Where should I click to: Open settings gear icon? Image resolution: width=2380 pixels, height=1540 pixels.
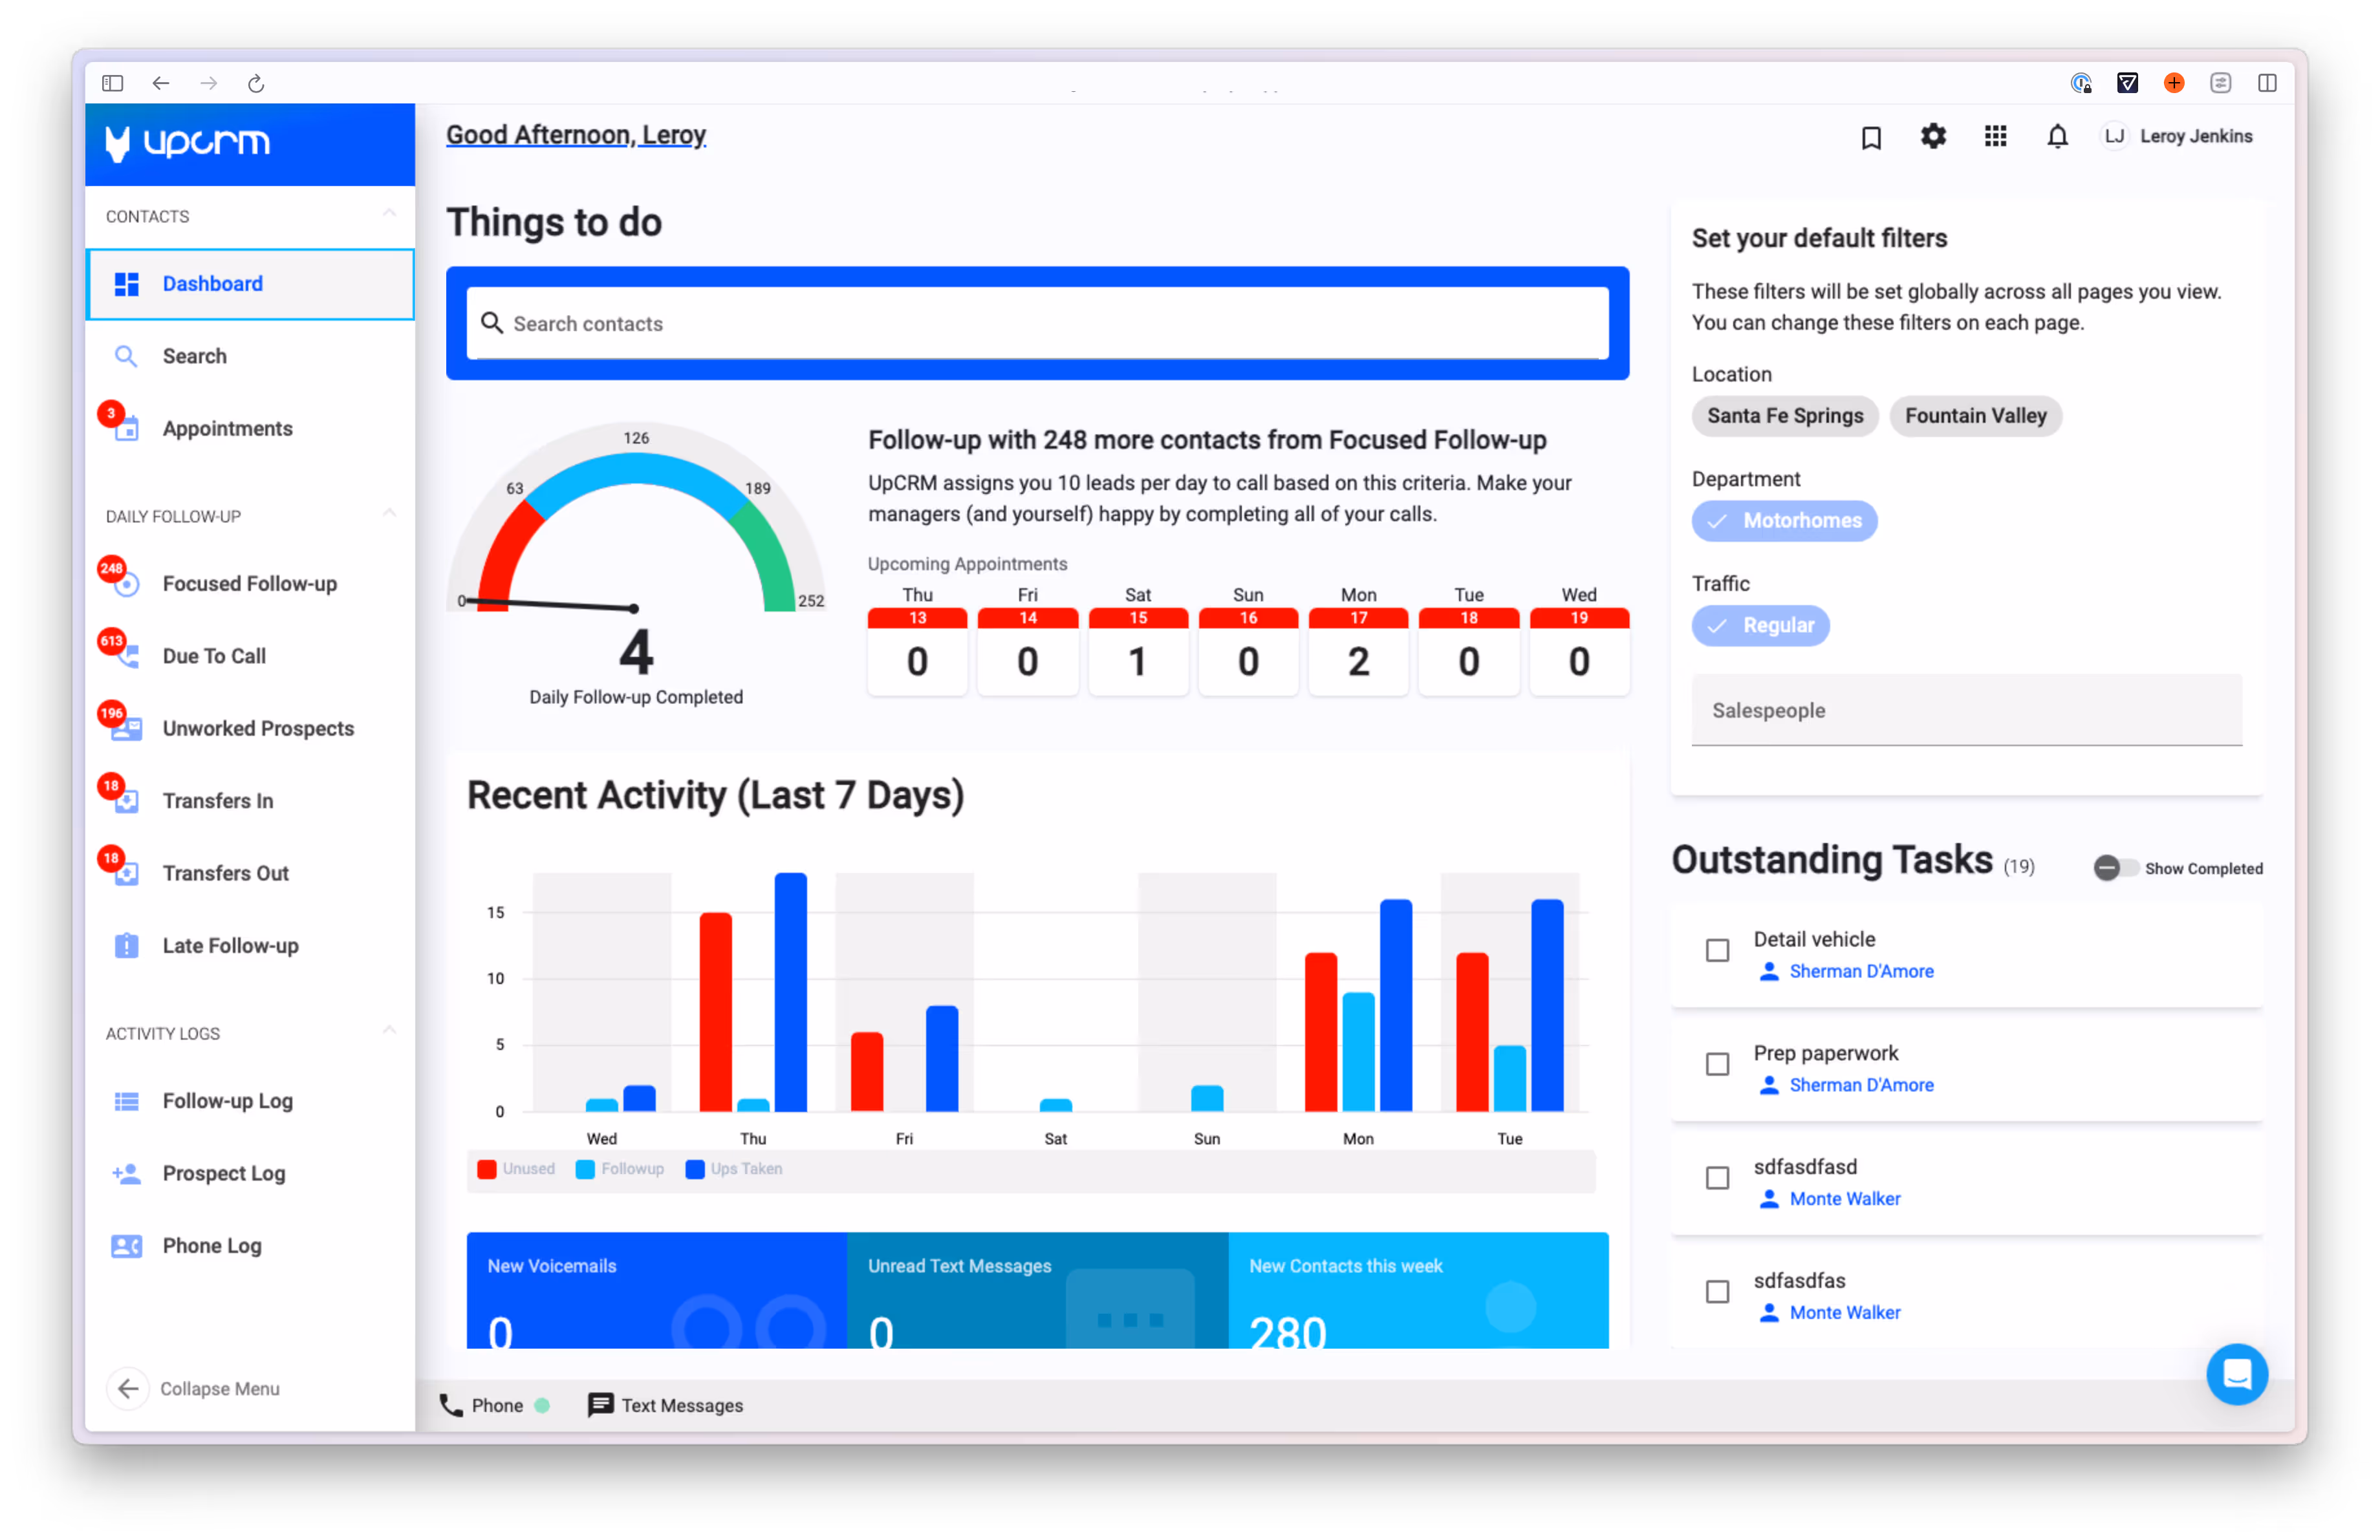point(1933,136)
